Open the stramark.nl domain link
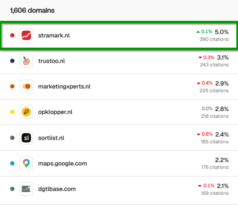 pos(54,36)
